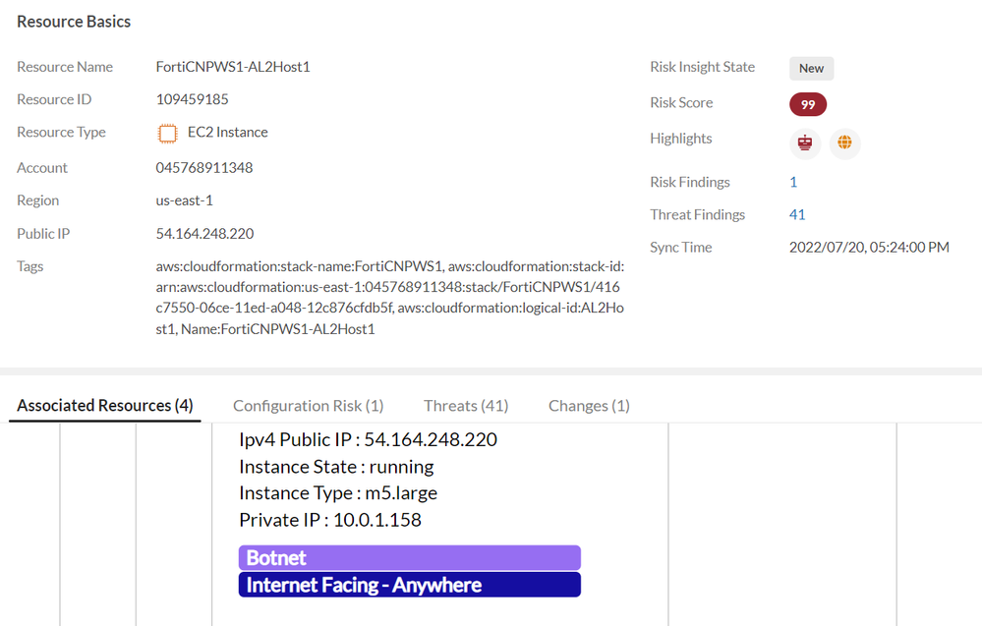Click the purple Botnet label
The height and width of the screenshot is (626, 982).
tap(409, 558)
